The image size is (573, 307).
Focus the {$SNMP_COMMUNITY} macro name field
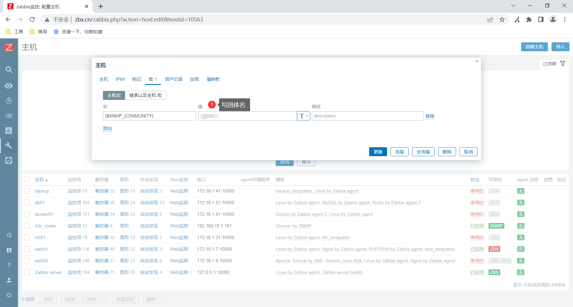pyautogui.click(x=150, y=116)
